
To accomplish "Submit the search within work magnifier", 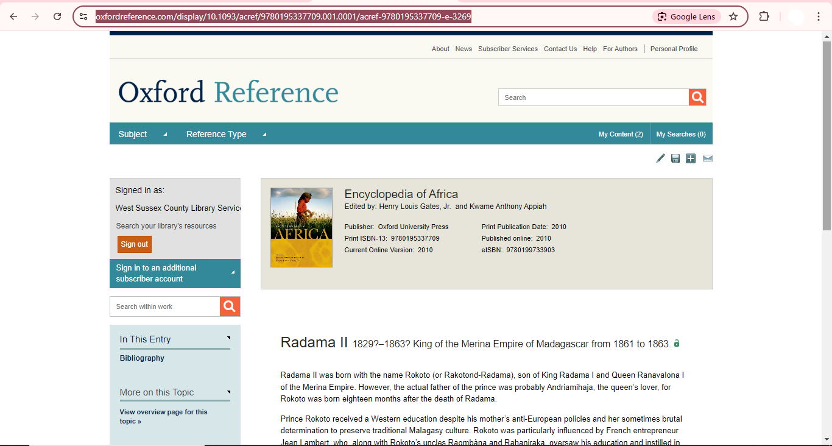I will 230,306.
